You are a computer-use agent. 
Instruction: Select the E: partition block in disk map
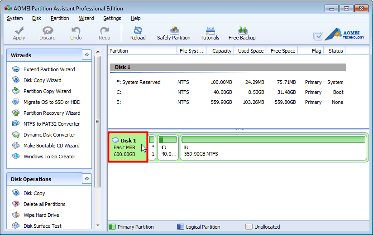(x=273, y=147)
